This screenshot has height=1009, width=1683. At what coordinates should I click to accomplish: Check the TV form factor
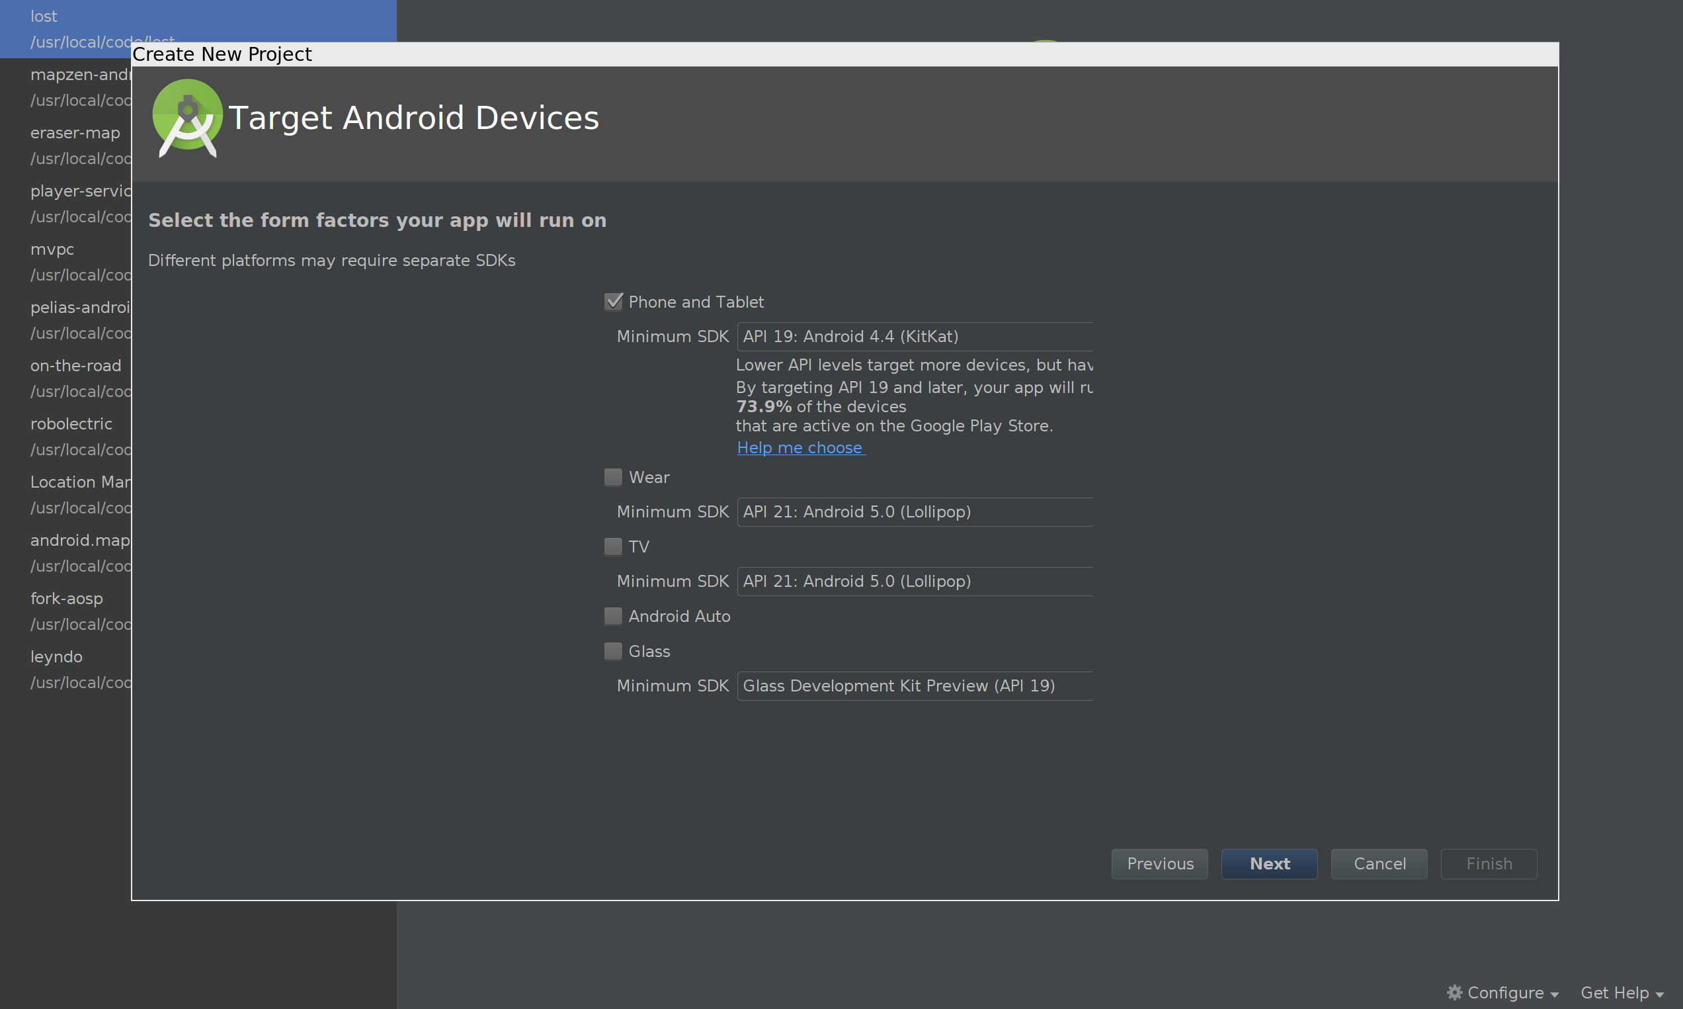coord(613,546)
